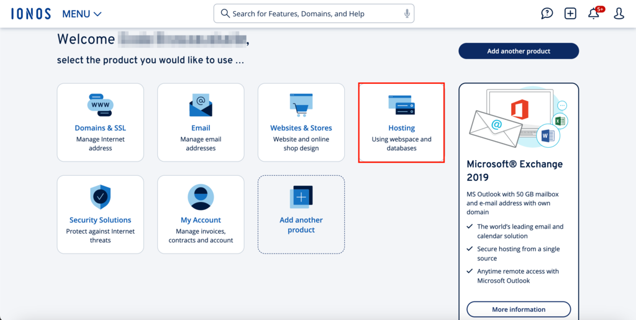Click the Security Solutions shield icon
The height and width of the screenshot is (320, 636).
point(100,197)
